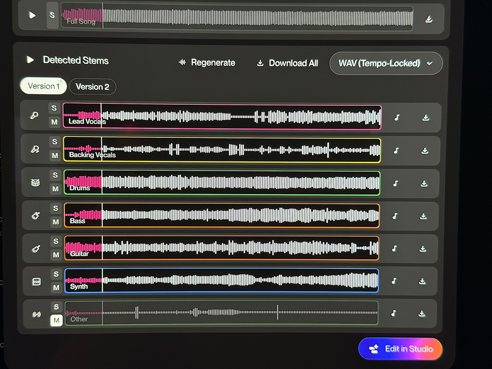Download the Lead Vocals stem
This screenshot has height=369, width=492.
(x=426, y=118)
